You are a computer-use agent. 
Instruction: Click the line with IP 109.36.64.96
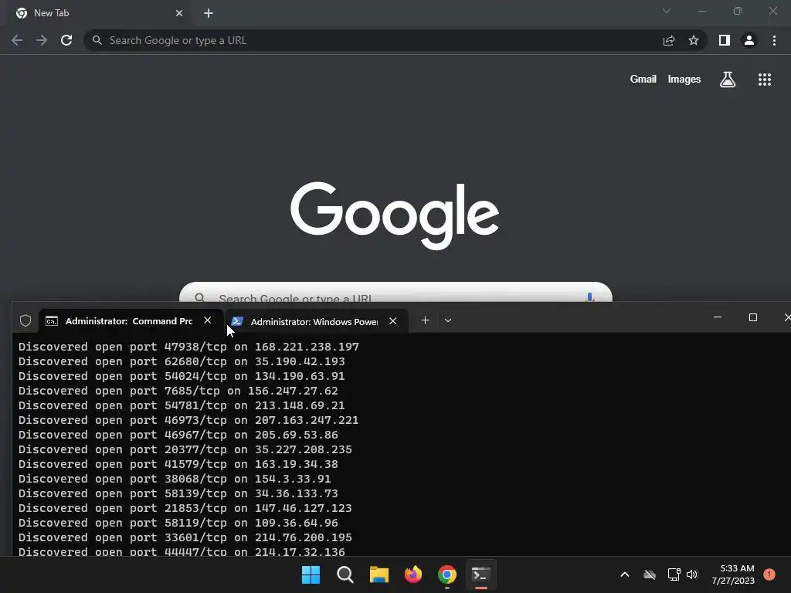pos(178,523)
